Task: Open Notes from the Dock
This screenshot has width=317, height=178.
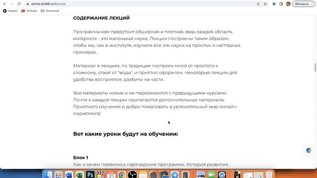Action: click(143, 175)
